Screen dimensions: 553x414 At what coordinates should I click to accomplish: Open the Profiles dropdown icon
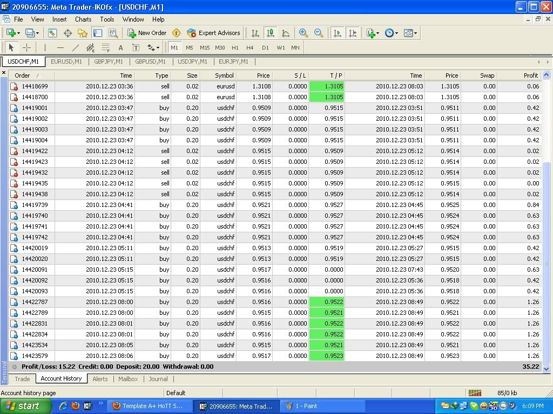coord(32,33)
